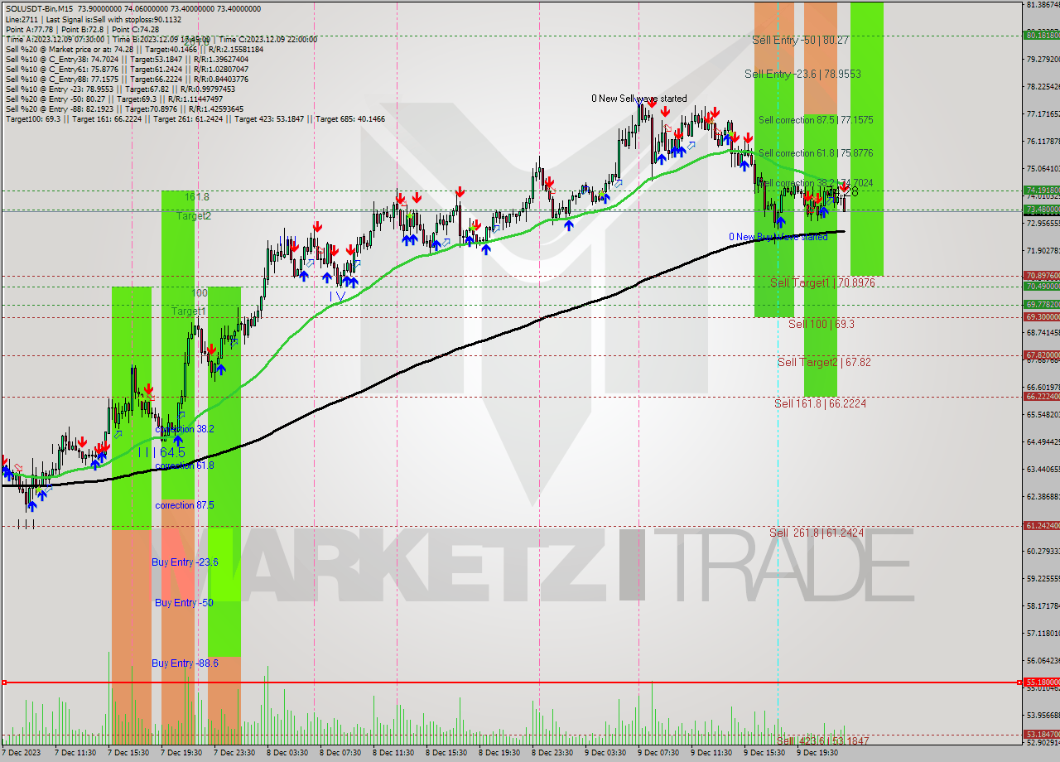Select 'Sell correction 87.5 | 77.1575' text
Viewport: 1060px width, 762px height.
[816, 120]
